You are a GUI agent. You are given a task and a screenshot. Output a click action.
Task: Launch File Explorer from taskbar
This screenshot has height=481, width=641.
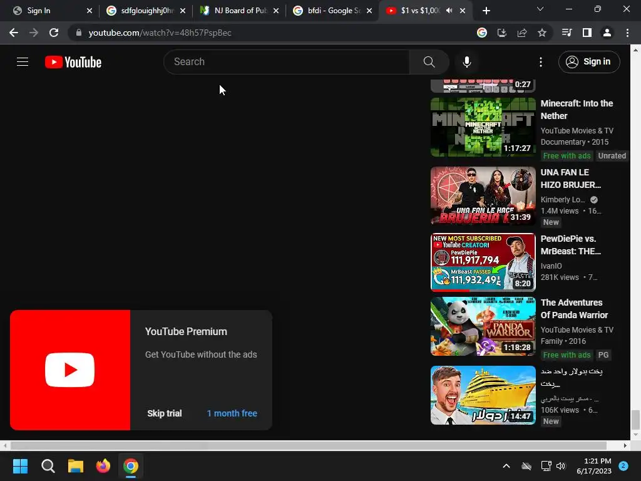pos(76,466)
